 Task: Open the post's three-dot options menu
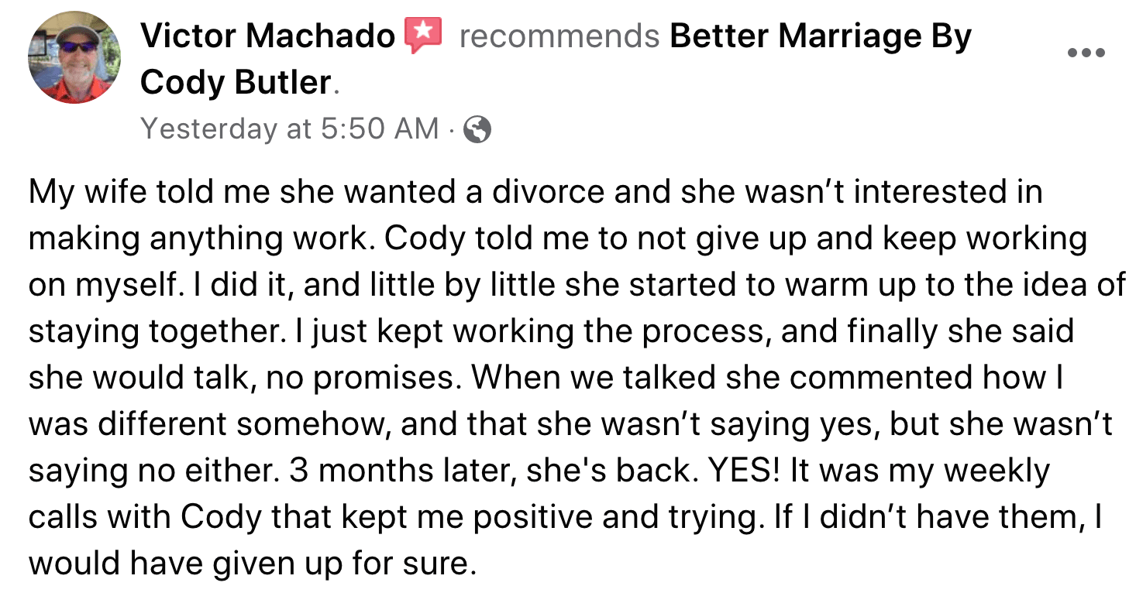(x=1085, y=53)
